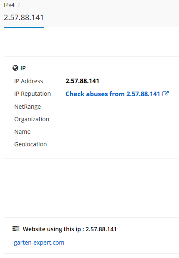The image size is (179, 258).
Task: Click the empty Geolocation value area
Action: coord(115,144)
